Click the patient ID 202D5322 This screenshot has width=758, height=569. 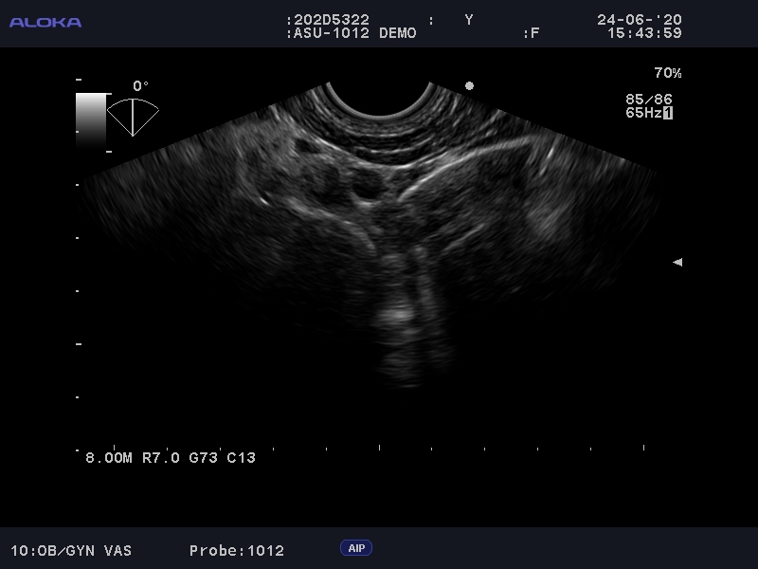(330, 20)
